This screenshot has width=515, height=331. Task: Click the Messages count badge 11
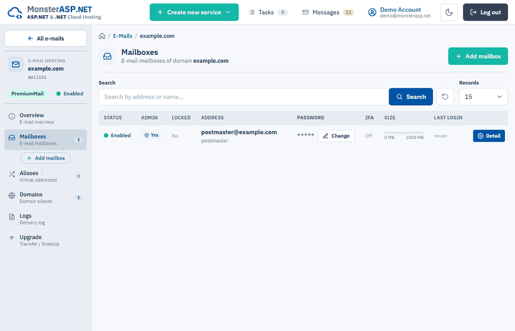point(348,12)
